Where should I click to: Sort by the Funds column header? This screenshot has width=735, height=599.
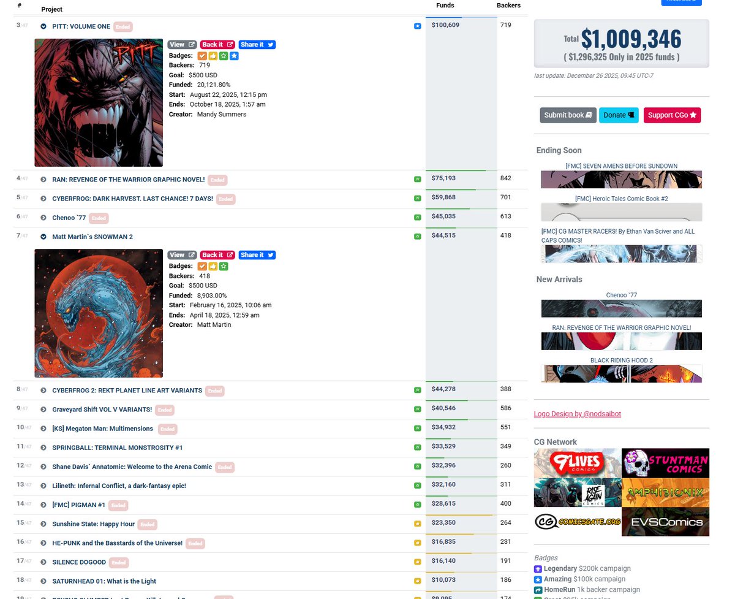pos(445,6)
